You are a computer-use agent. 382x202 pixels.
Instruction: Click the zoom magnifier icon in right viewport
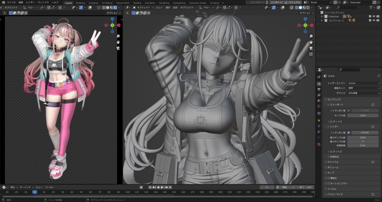[x=311, y=36]
